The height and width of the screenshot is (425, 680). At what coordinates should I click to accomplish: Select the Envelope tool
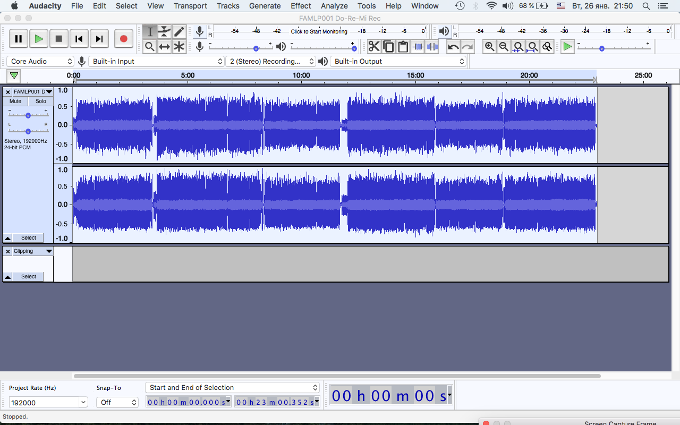[x=165, y=32]
